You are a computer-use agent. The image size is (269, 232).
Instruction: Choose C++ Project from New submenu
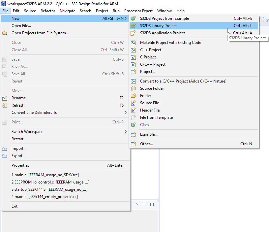194,50
